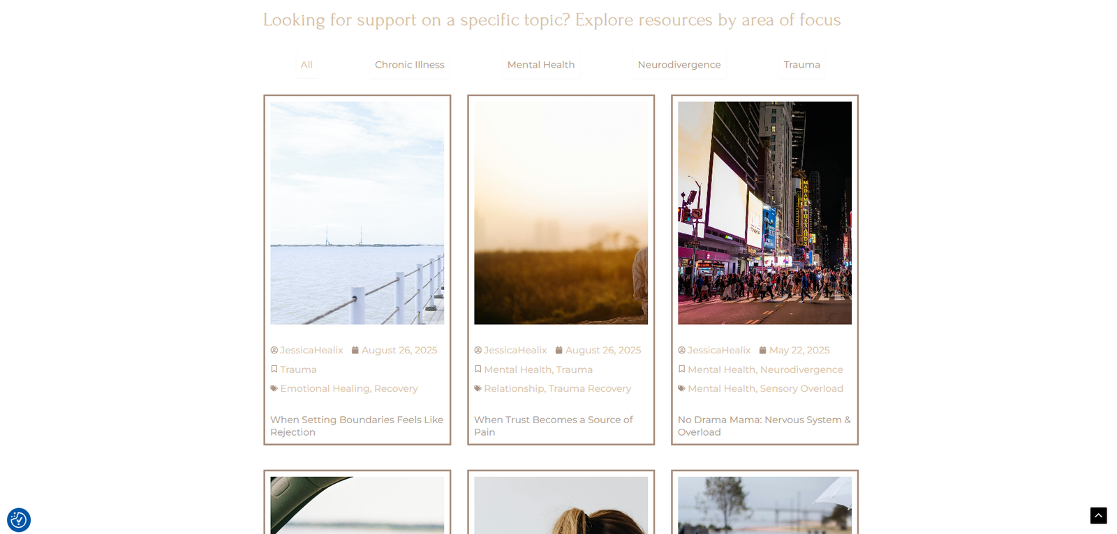The width and height of the screenshot is (1117, 534).
Task: Select the All filter tab
Action: coord(306,65)
